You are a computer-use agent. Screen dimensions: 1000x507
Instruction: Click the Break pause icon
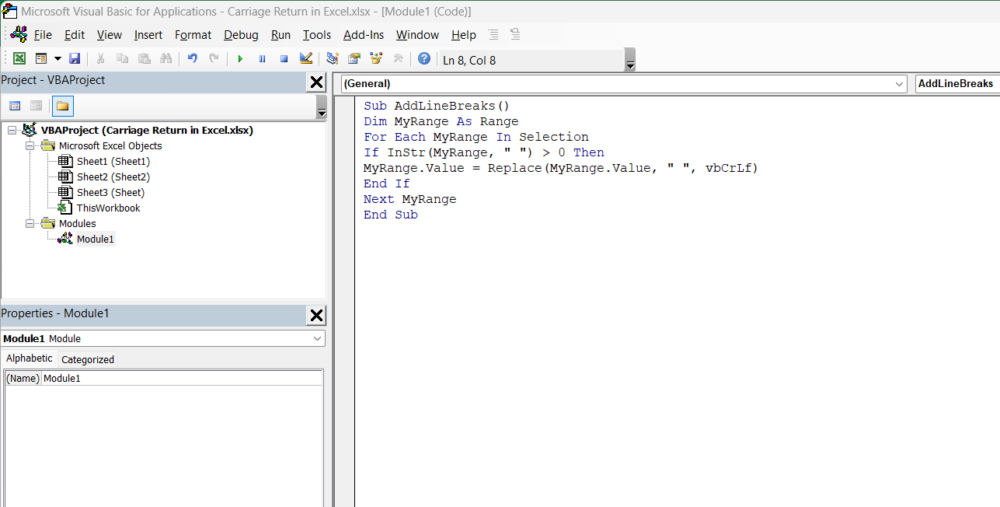coord(262,59)
